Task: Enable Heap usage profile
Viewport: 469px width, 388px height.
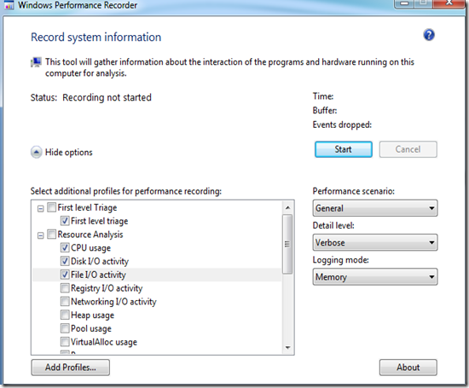Action: click(x=65, y=315)
